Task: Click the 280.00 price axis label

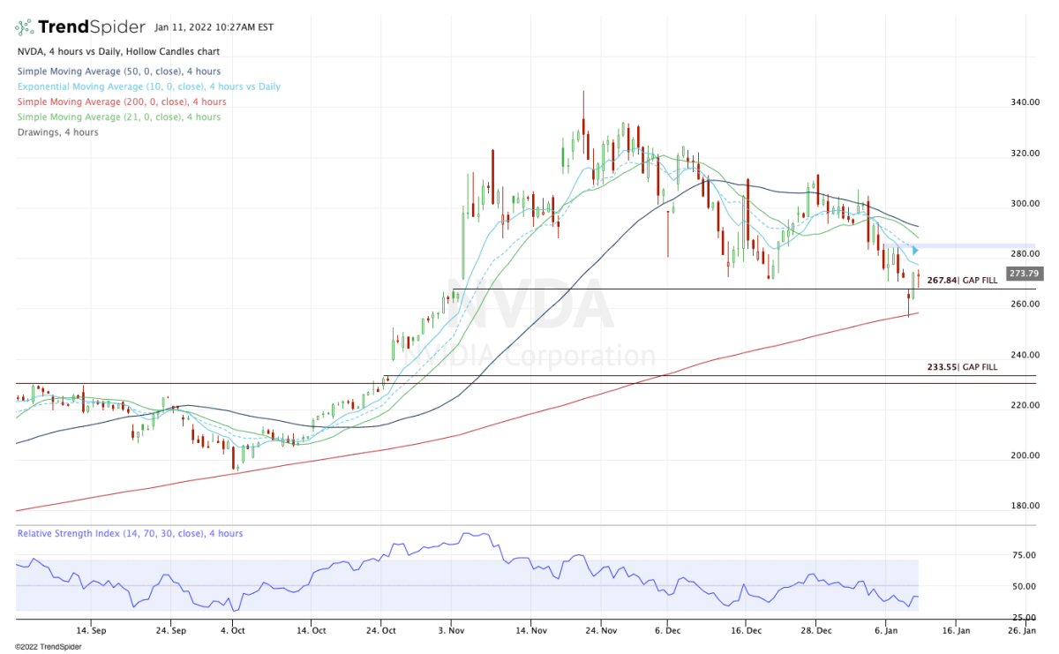Action: point(1025,254)
